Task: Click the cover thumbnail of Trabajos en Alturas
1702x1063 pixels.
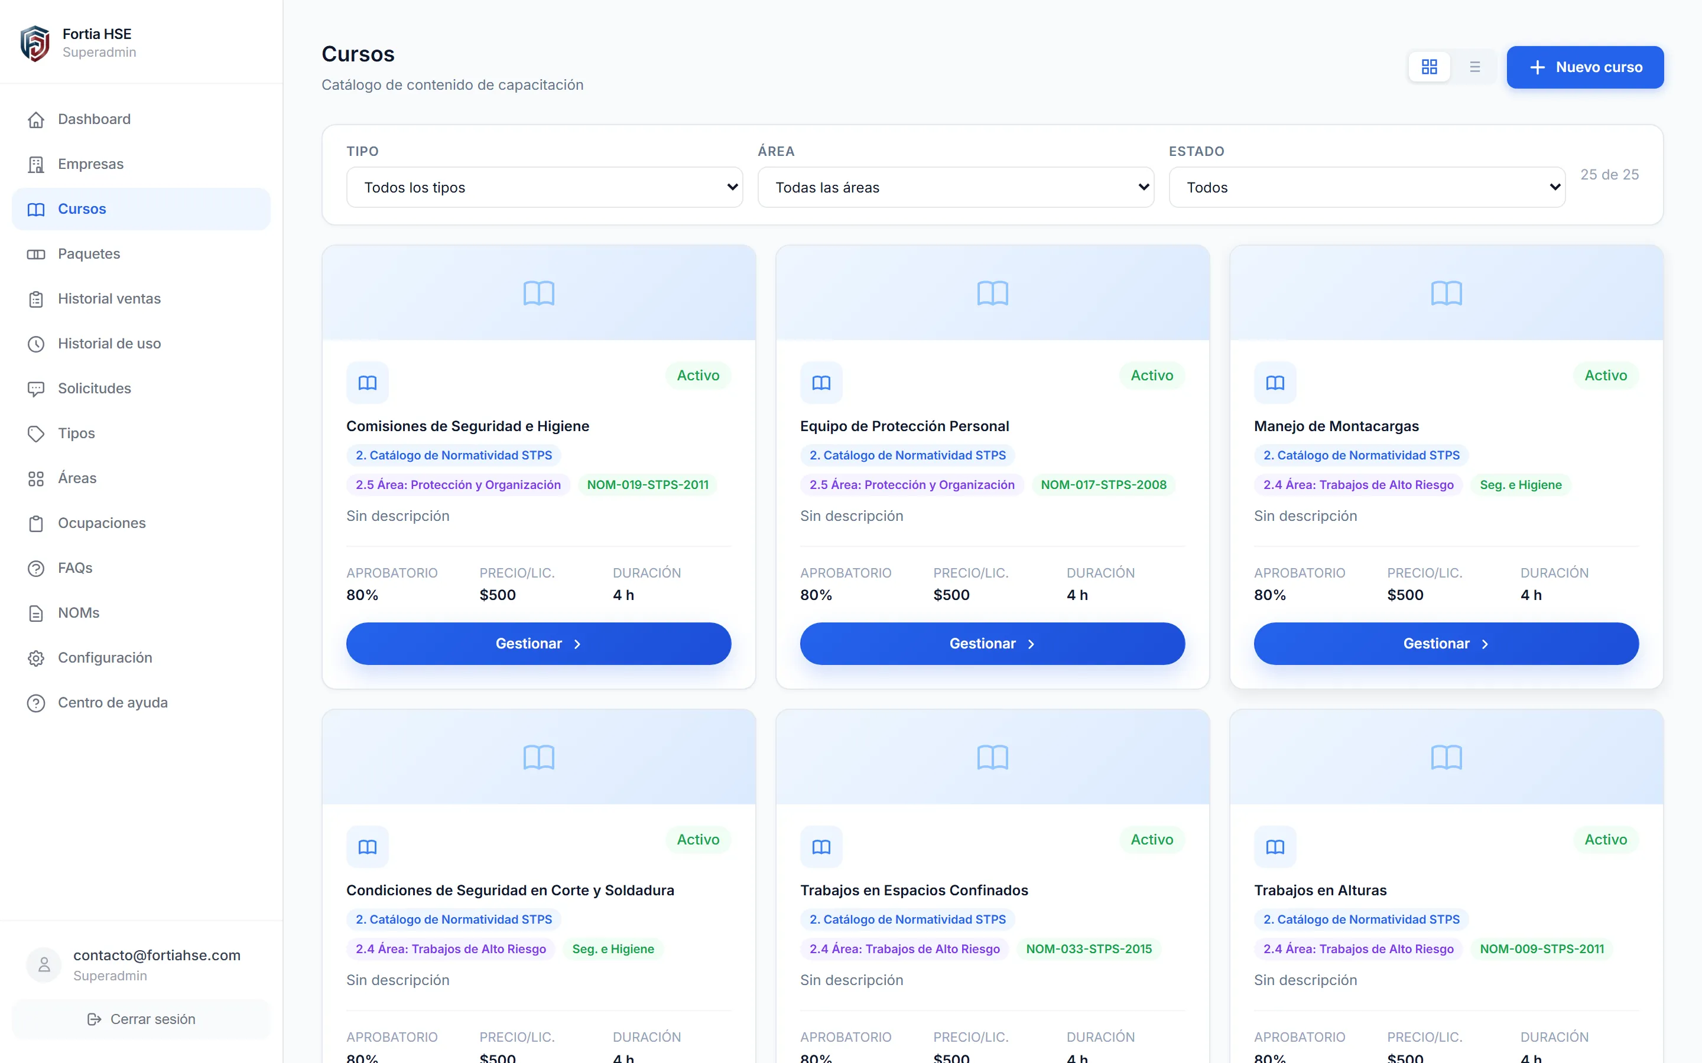Action: pyautogui.click(x=1446, y=757)
